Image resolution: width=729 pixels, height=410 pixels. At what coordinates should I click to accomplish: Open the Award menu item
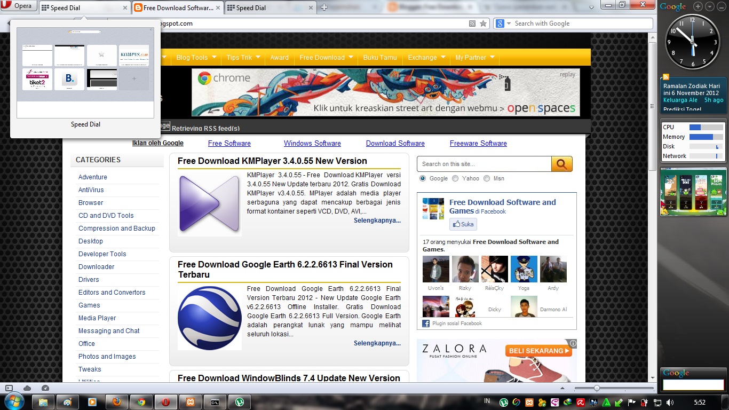pos(279,58)
